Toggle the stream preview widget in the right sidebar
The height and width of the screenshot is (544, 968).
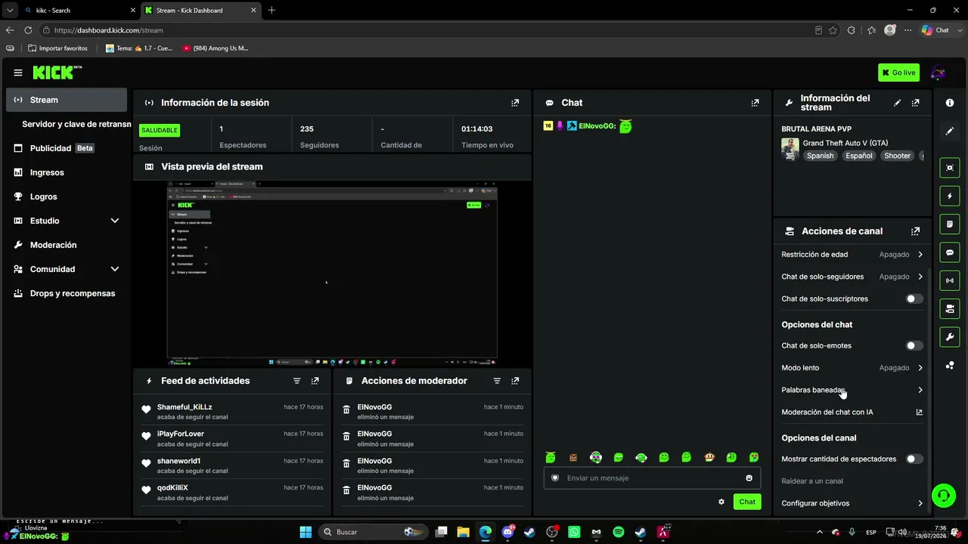tap(950, 168)
